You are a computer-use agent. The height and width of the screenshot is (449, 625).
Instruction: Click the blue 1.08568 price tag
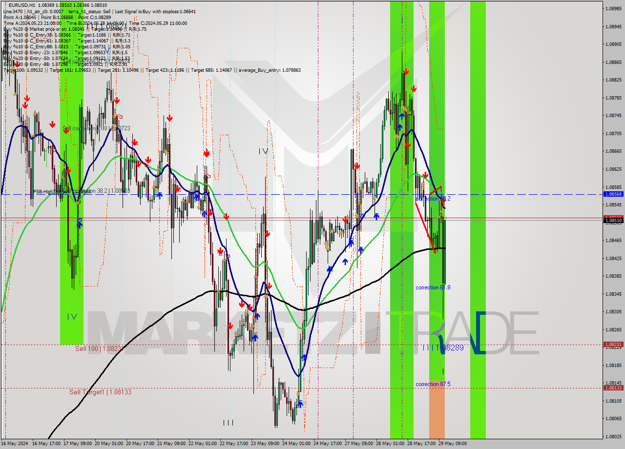613,194
